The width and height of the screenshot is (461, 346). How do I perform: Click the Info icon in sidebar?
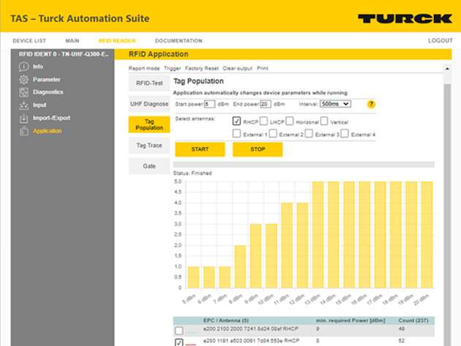24,67
